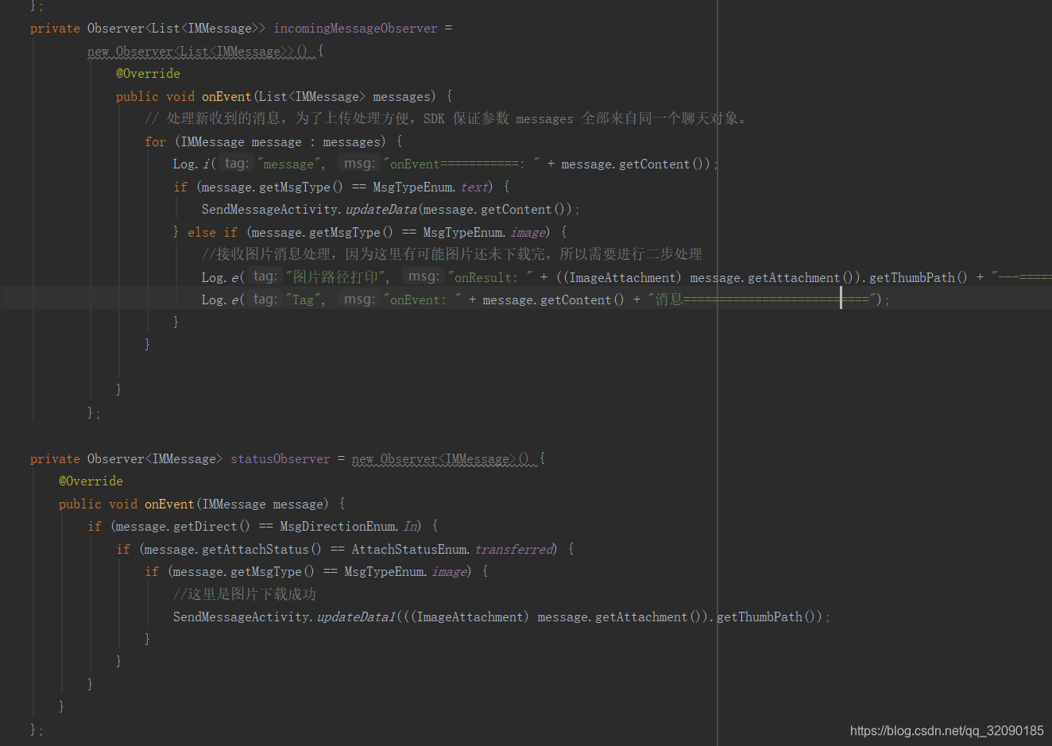Viewport: 1052px width, 746px height.
Task: Click onEvent(IMMessage message) method name
Action: coord(169,504)
